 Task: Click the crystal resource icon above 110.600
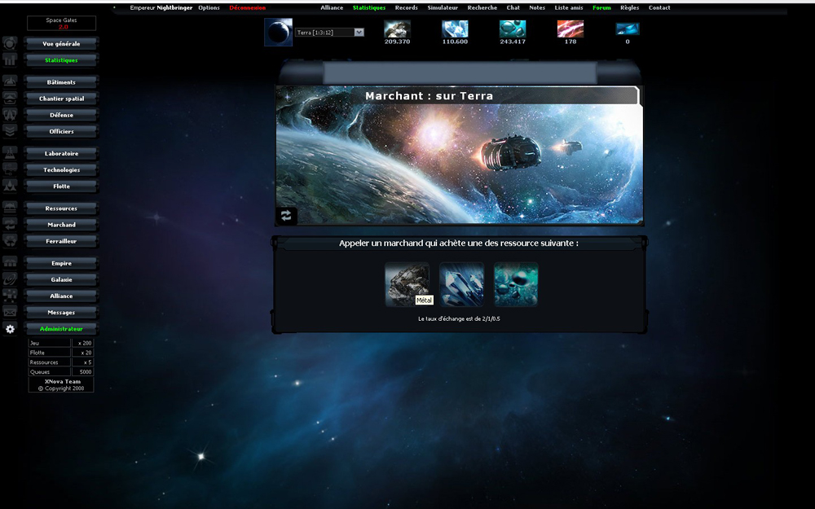pos(455,29)
